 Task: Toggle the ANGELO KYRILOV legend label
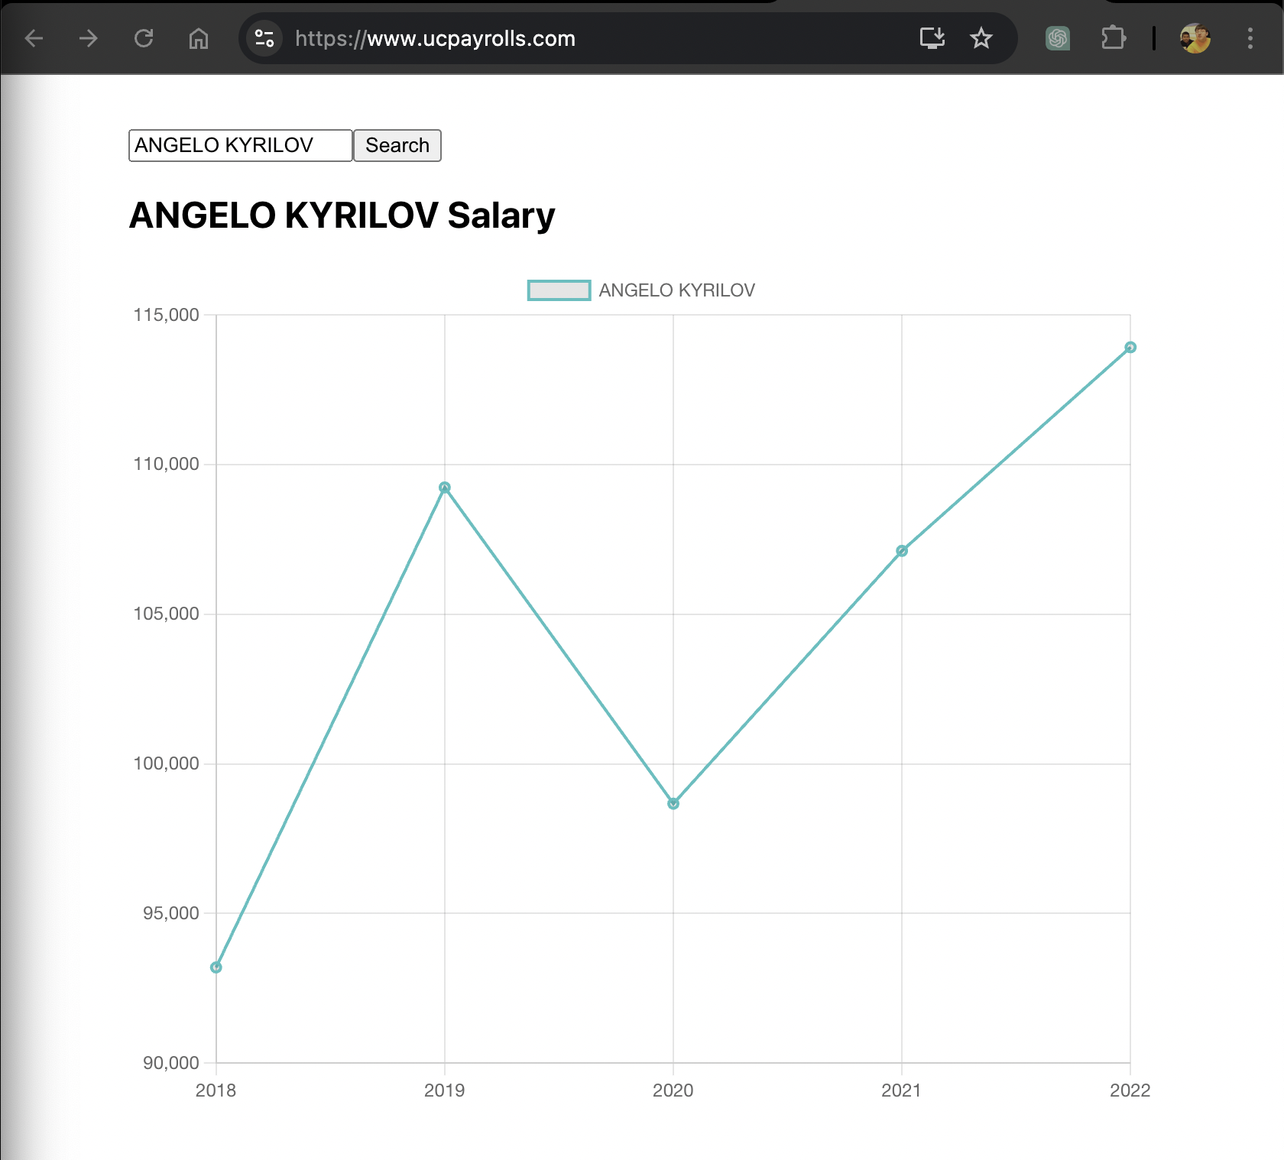[x=676, y=290]
